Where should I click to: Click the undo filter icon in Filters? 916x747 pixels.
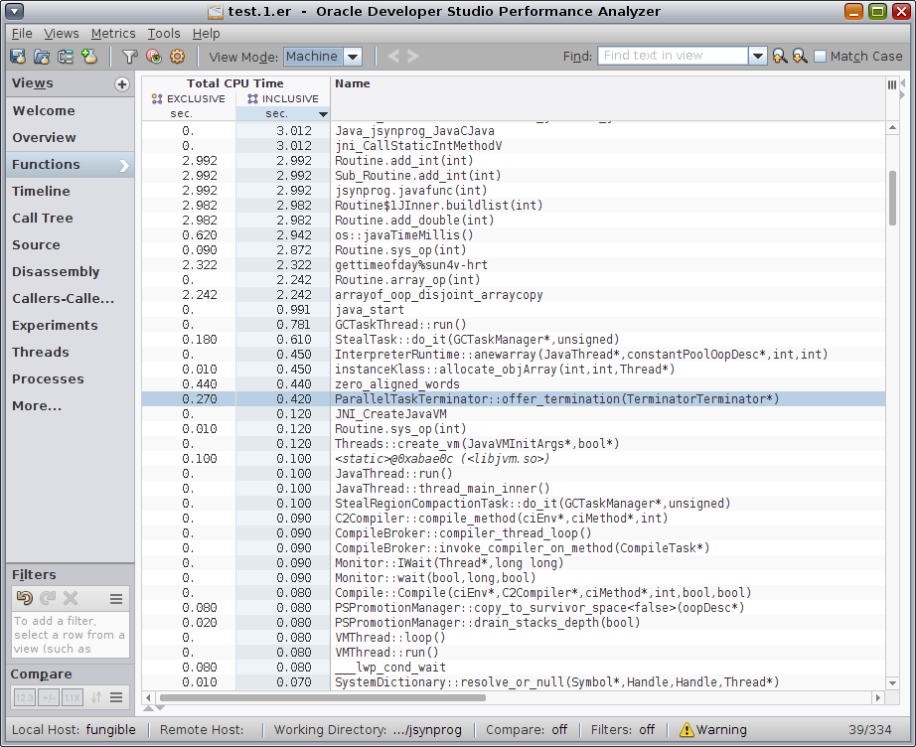click(x=25, y=597)
